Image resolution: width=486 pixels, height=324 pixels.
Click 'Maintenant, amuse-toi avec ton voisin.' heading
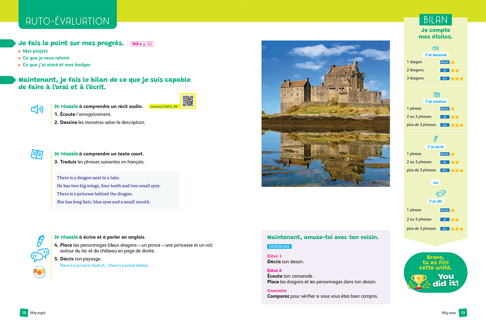(x=323, y=237)
